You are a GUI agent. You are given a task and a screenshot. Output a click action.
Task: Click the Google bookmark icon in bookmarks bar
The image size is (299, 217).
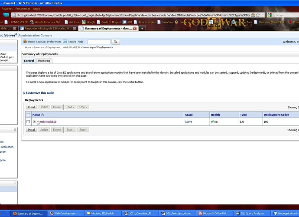tap(84, 22)
